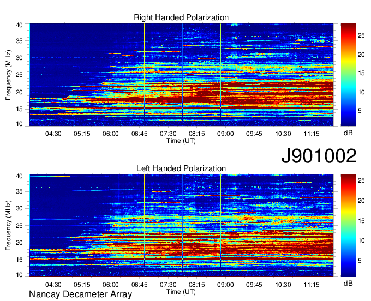Click the 08:15 time tick on the right-handed plot
This screenshot has height=301, width=371.
196,134
